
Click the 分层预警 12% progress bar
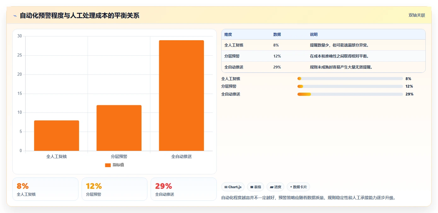350,86
